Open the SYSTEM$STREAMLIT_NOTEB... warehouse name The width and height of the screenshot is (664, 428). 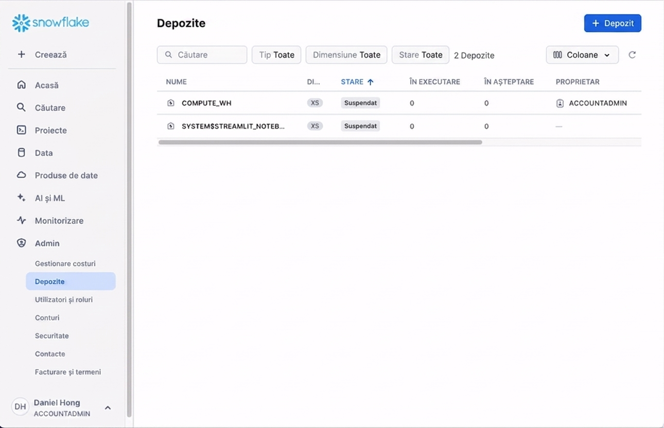[233, 126]
